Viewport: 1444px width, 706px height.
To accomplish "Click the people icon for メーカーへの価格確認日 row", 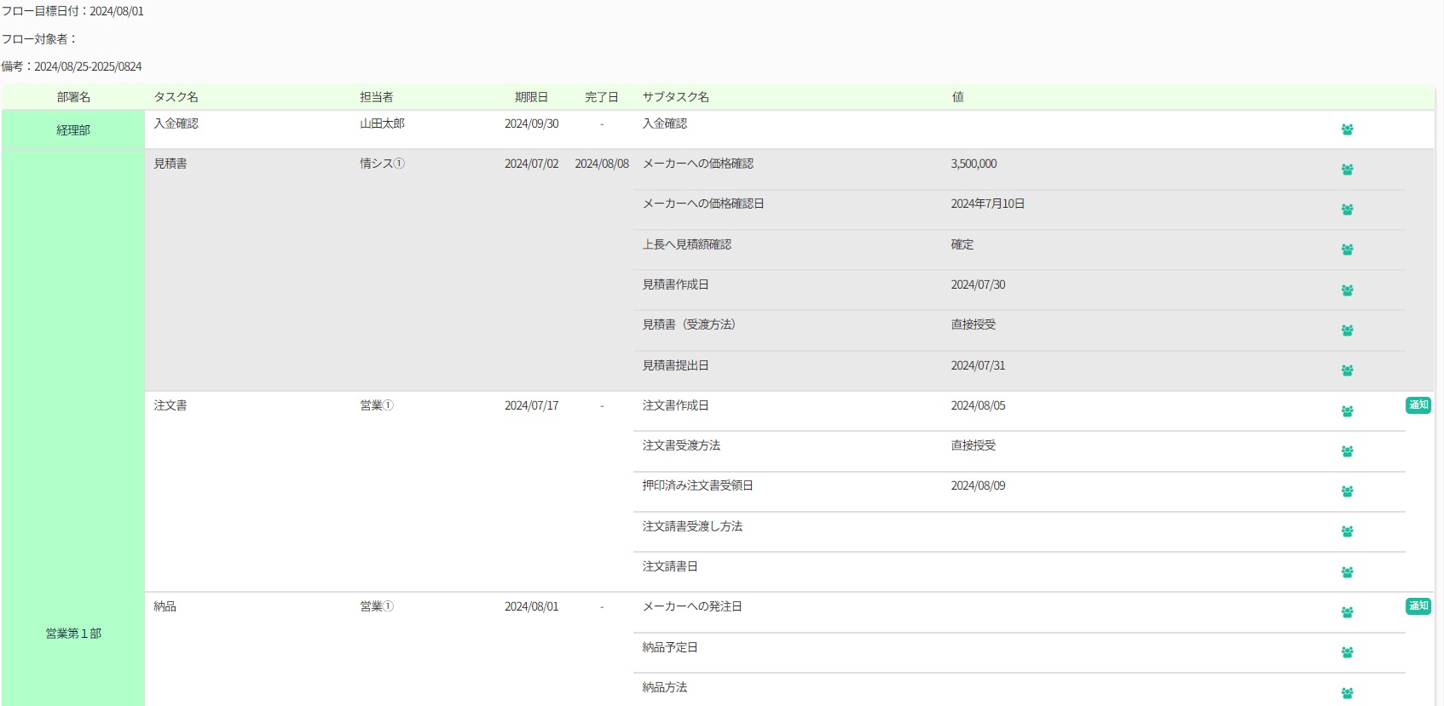I will click(1347, 210).
